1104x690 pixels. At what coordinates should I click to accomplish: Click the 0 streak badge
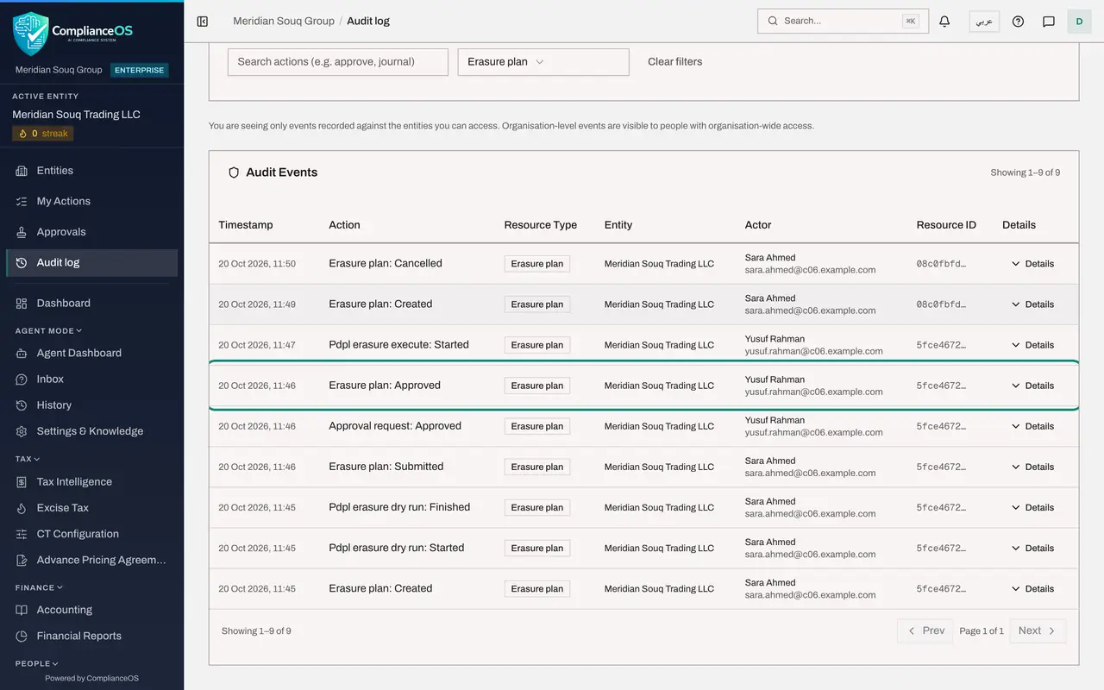pos(43,134)
